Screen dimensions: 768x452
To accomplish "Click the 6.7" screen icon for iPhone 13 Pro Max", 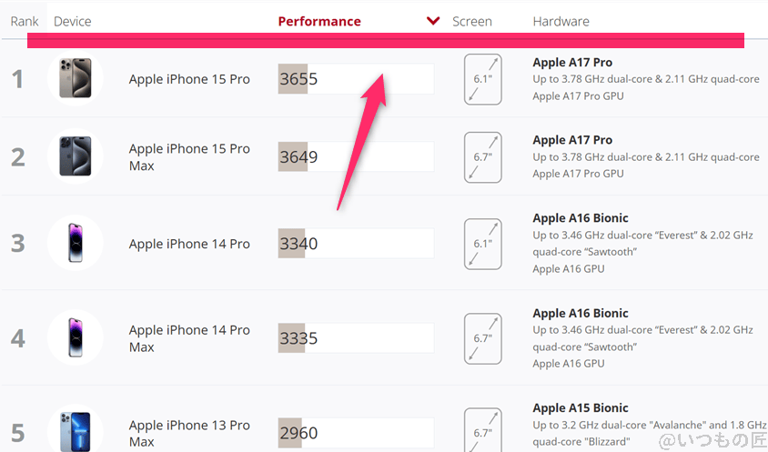I will [x=483, y=431].
